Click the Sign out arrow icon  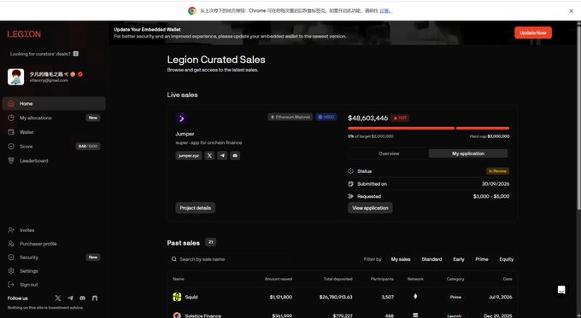pyautogui.click(x=11, y=285)
